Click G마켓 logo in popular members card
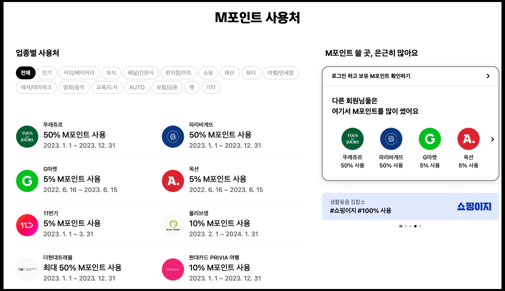 point(430,139)
